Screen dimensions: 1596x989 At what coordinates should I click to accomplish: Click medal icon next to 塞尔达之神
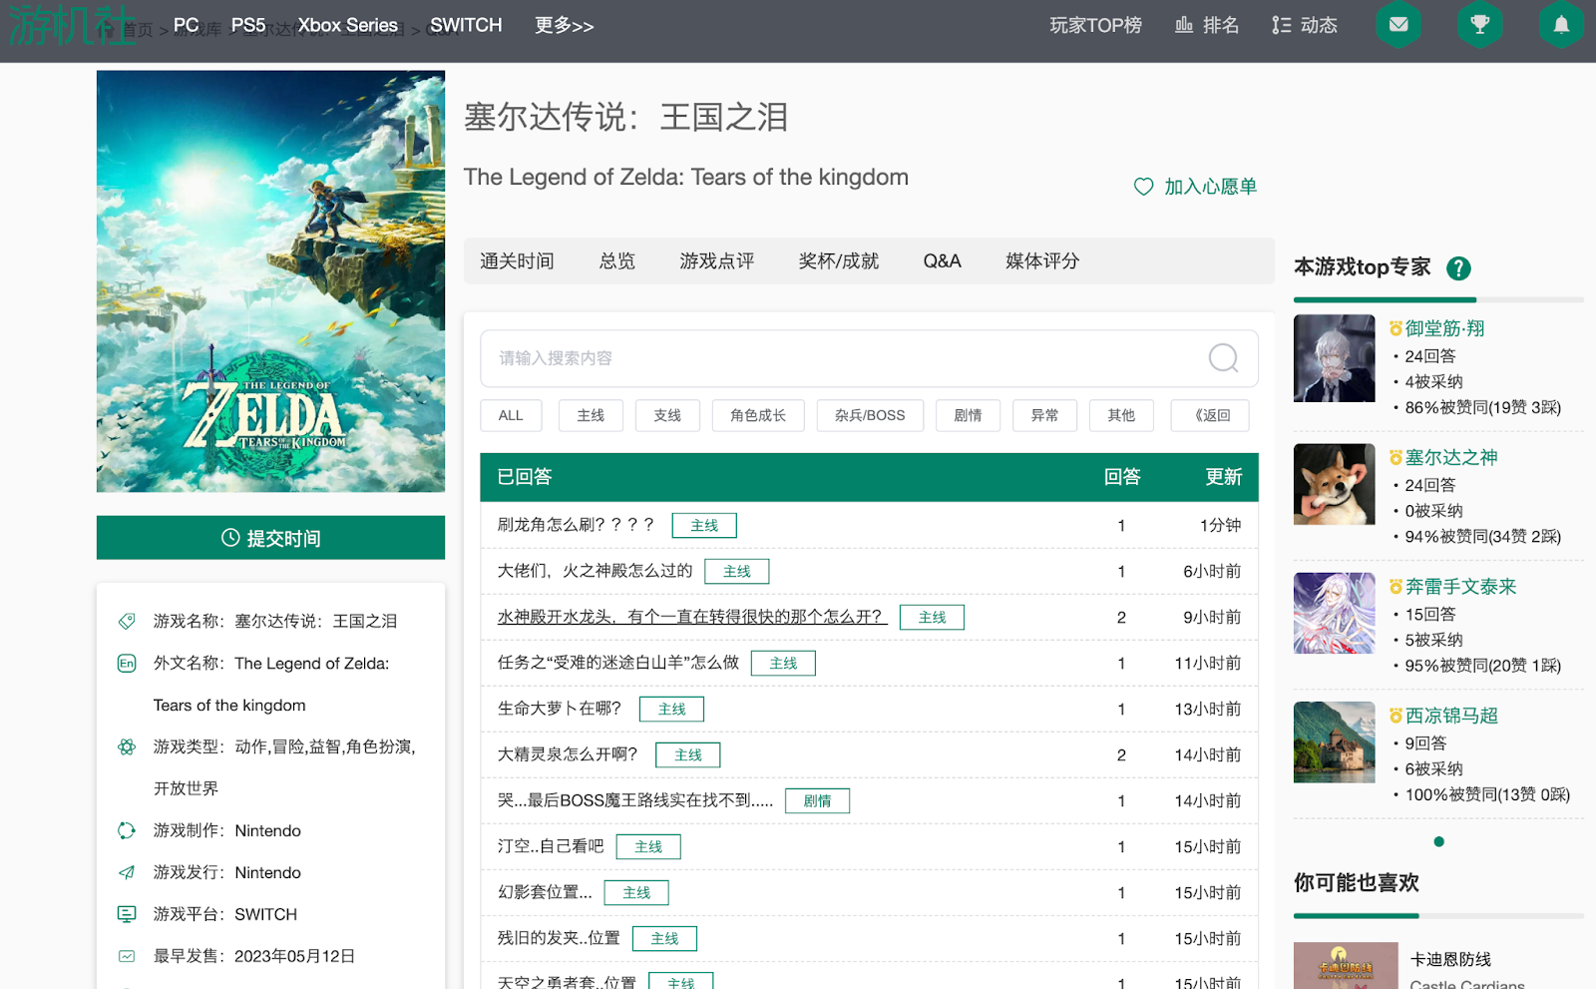1396,457
